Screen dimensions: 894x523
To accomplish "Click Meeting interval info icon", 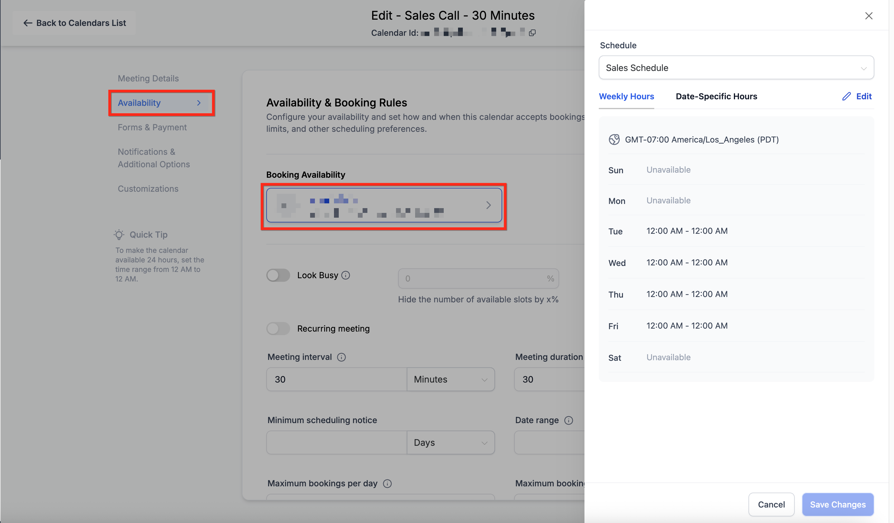I will click(x=341, y=357).
